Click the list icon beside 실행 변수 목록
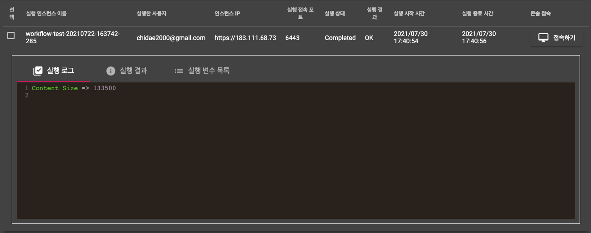The width and height of the screenshot is (591, 233). pyautogui.click(x=179, y=71)
